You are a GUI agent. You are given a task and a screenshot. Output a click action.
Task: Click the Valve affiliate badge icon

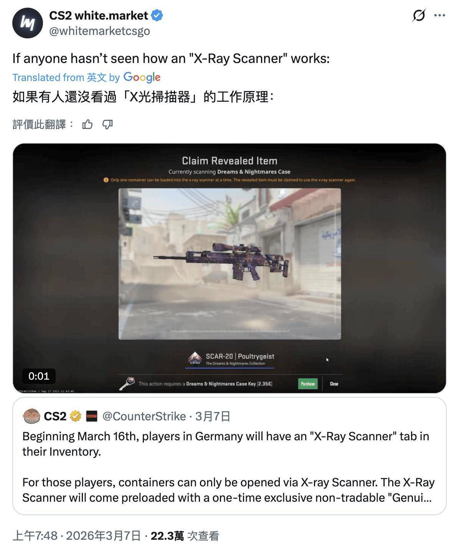coord(92,416)
